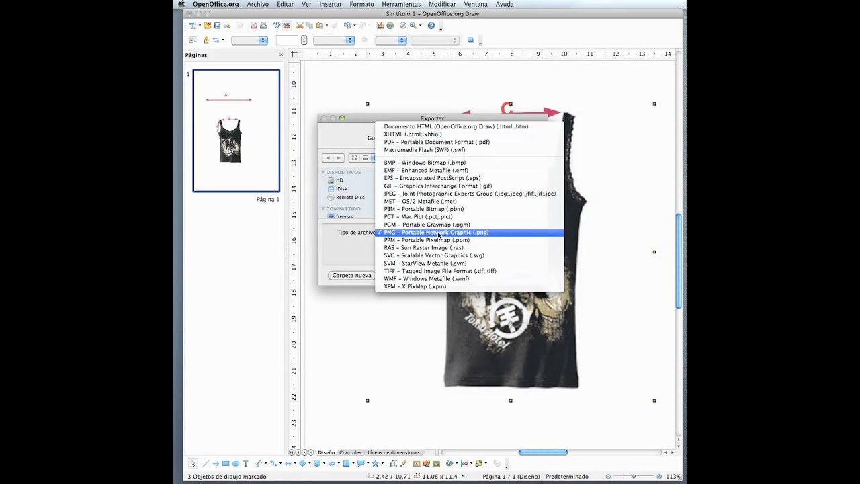
Task: Click the Exportar back navigation arrow
Action: pyautogui.click(x=327, y=158)
